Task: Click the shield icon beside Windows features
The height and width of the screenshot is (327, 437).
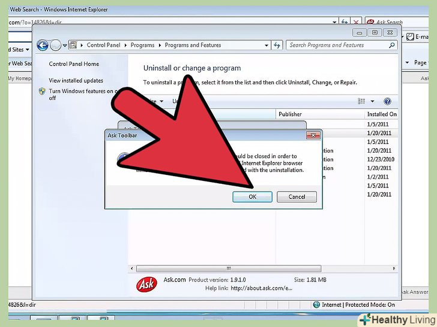Action: (42, 92)
